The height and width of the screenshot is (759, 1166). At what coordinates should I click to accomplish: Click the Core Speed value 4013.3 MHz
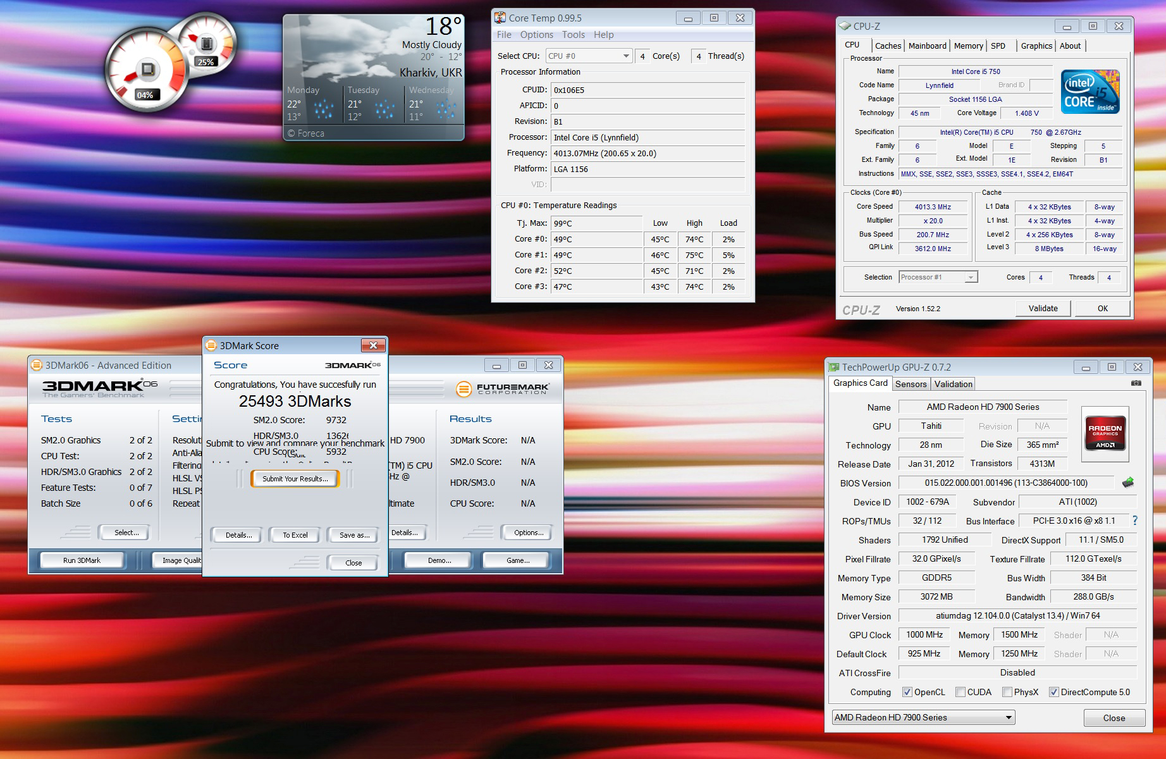coord(933,207)
